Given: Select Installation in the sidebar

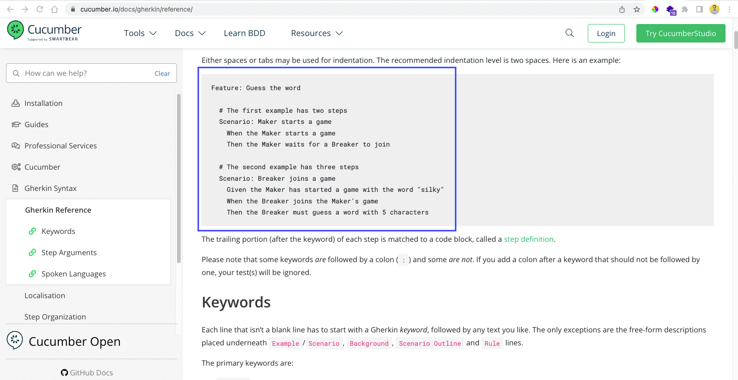Looking at the screenshot, I should point(43,103).
